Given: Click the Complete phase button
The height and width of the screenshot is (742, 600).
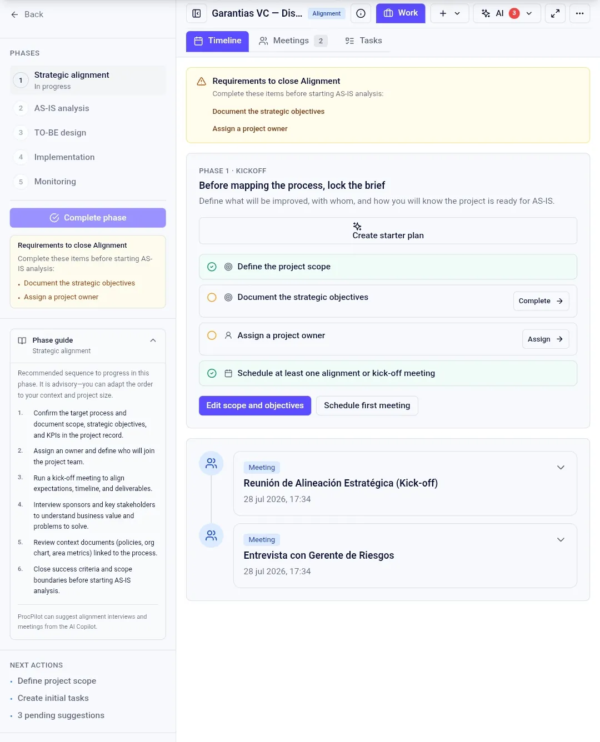Looking at the screenshot, I should pyautogui.click(x=88, y=218).
